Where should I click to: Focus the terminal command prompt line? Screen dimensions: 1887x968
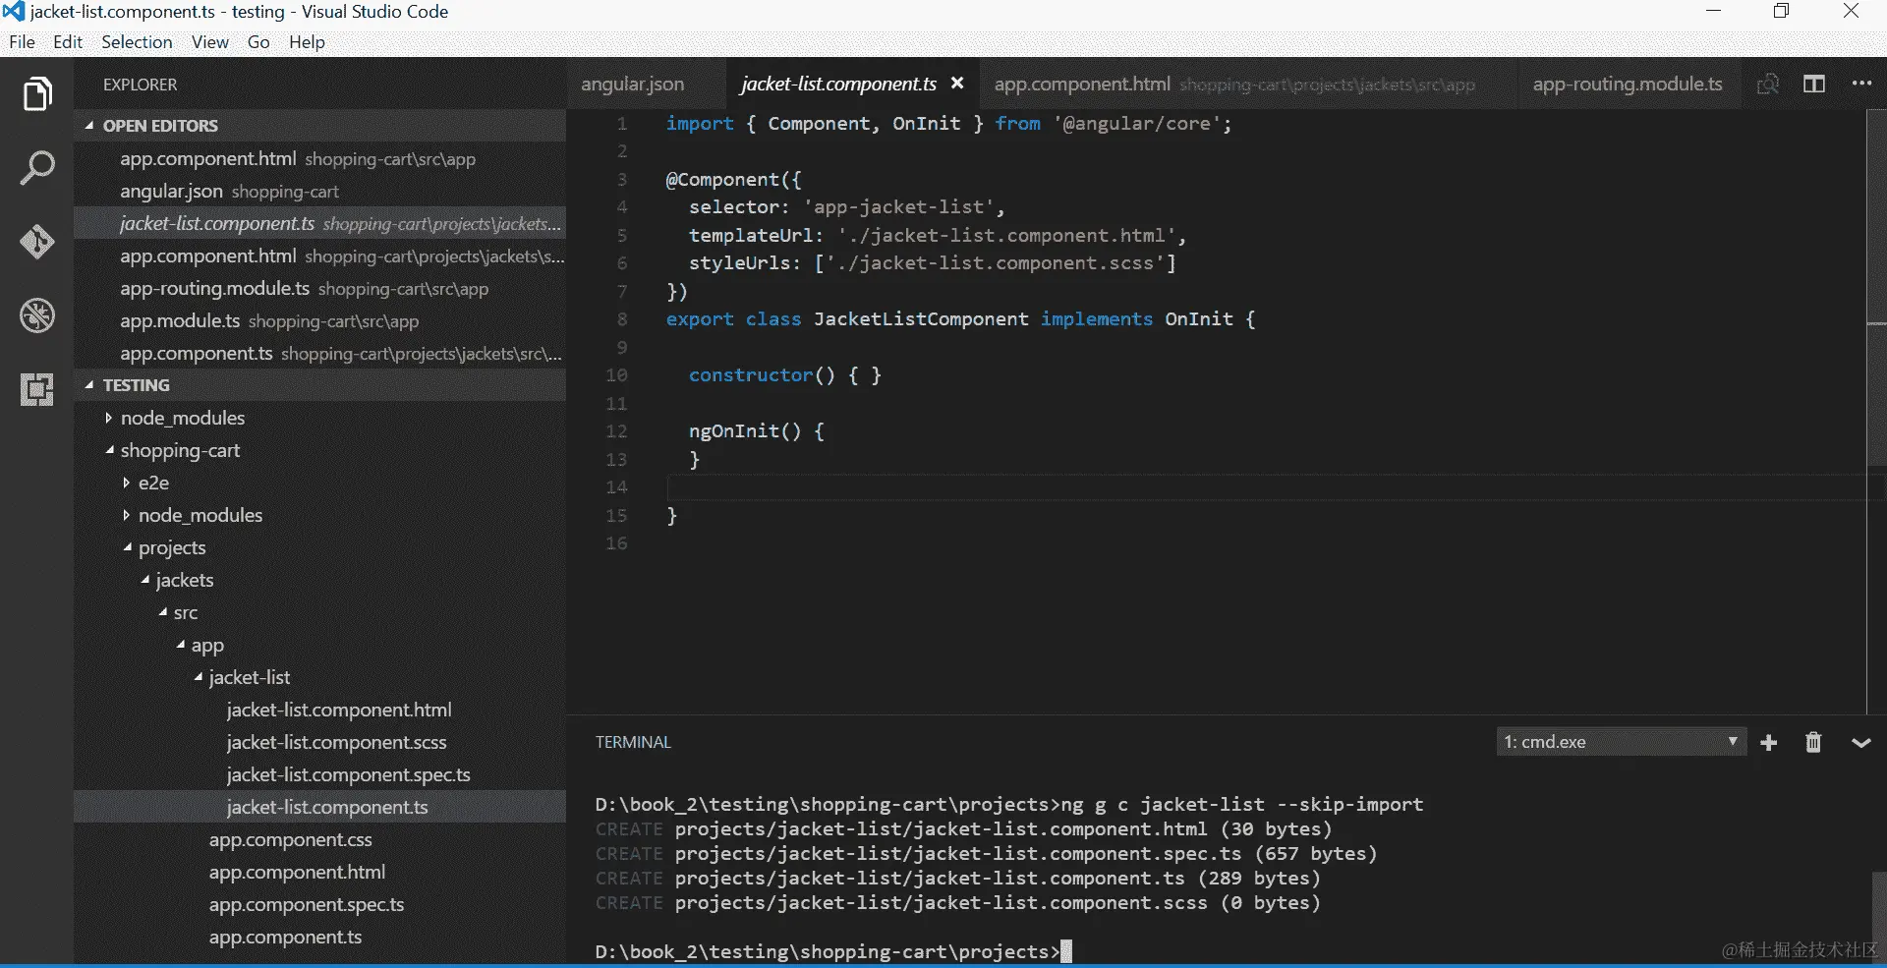pyautogui.click(x=833, y=951)
